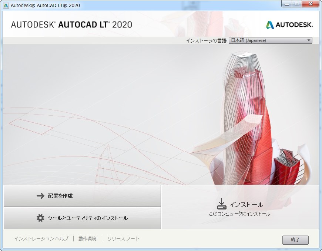Minimize the installer window

[287, 4]
